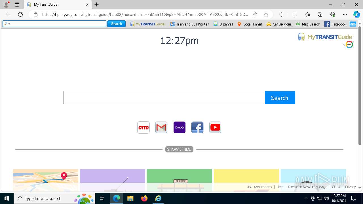Open Microsoft Edge from the taskbar
Image resolution: width=363 pixels, height=204 pixels.
[117, 198]
